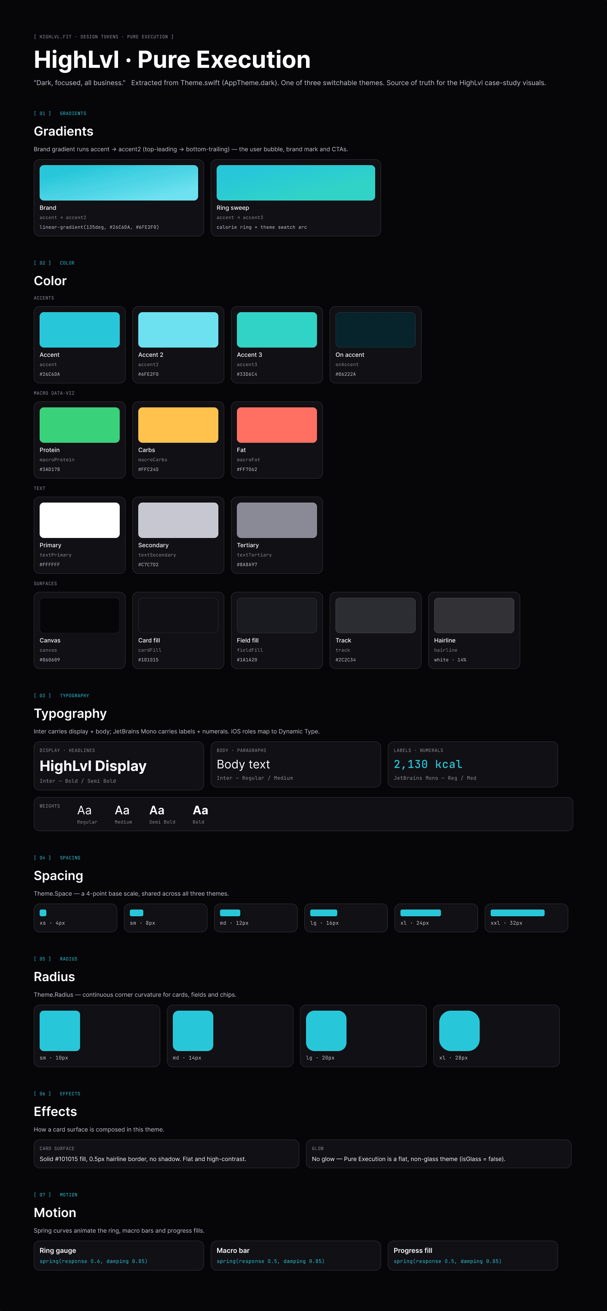Click hex value #3AD17B

click(50, 469)
